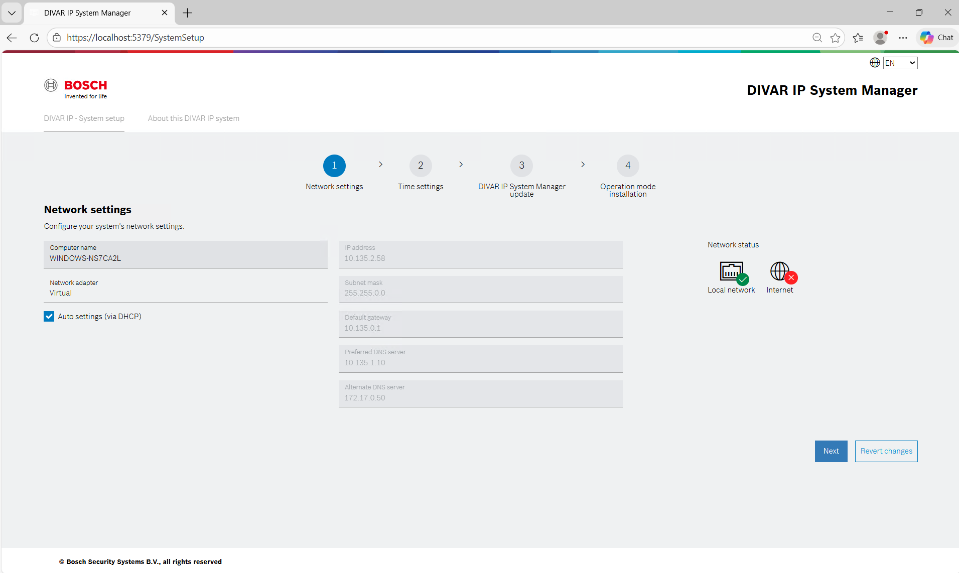This screenshot has width=959, height=573.
Task: Click the Bosch logo
Action: point(76,89)
